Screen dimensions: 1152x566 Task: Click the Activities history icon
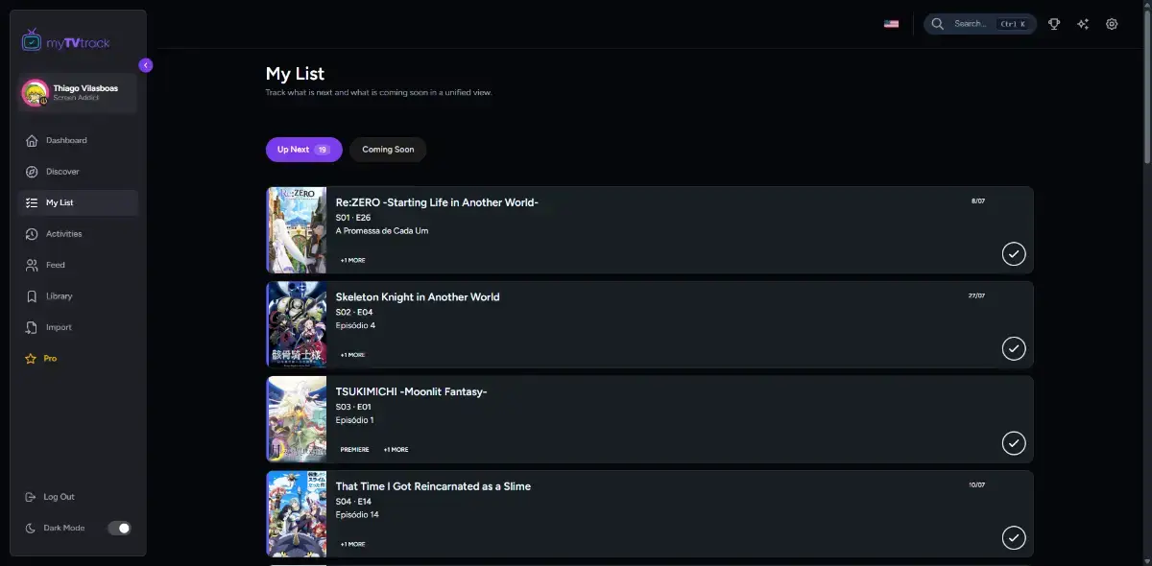32,234
